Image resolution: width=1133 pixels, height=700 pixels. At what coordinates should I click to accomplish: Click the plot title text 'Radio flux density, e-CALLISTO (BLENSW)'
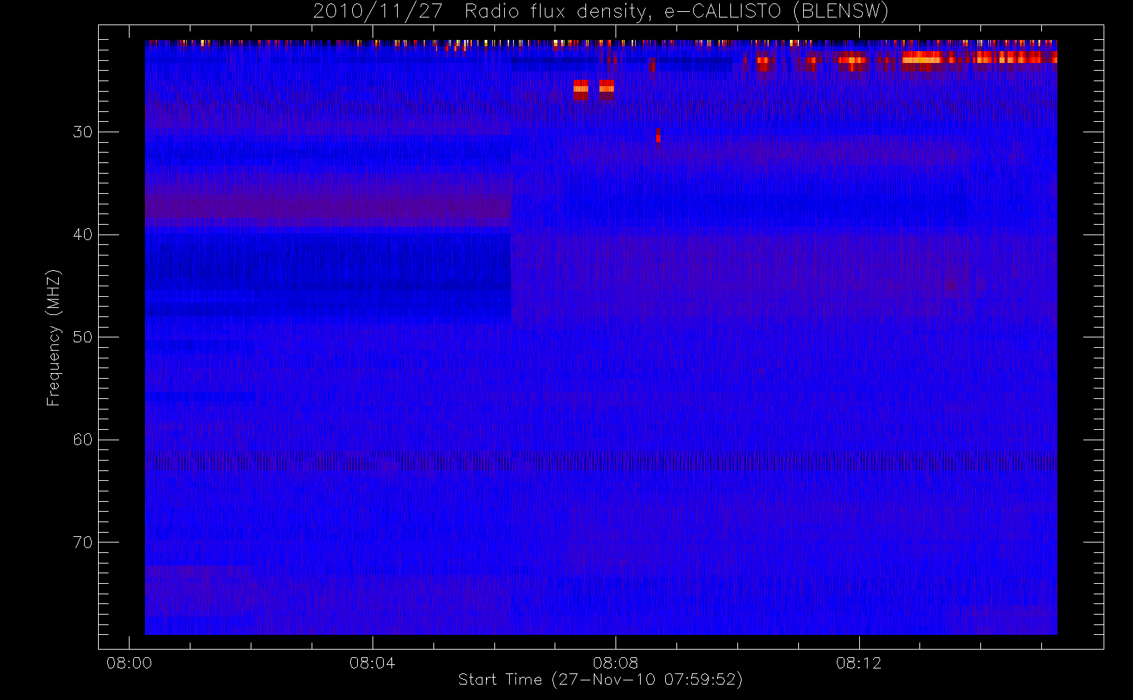tap(676, 12)
